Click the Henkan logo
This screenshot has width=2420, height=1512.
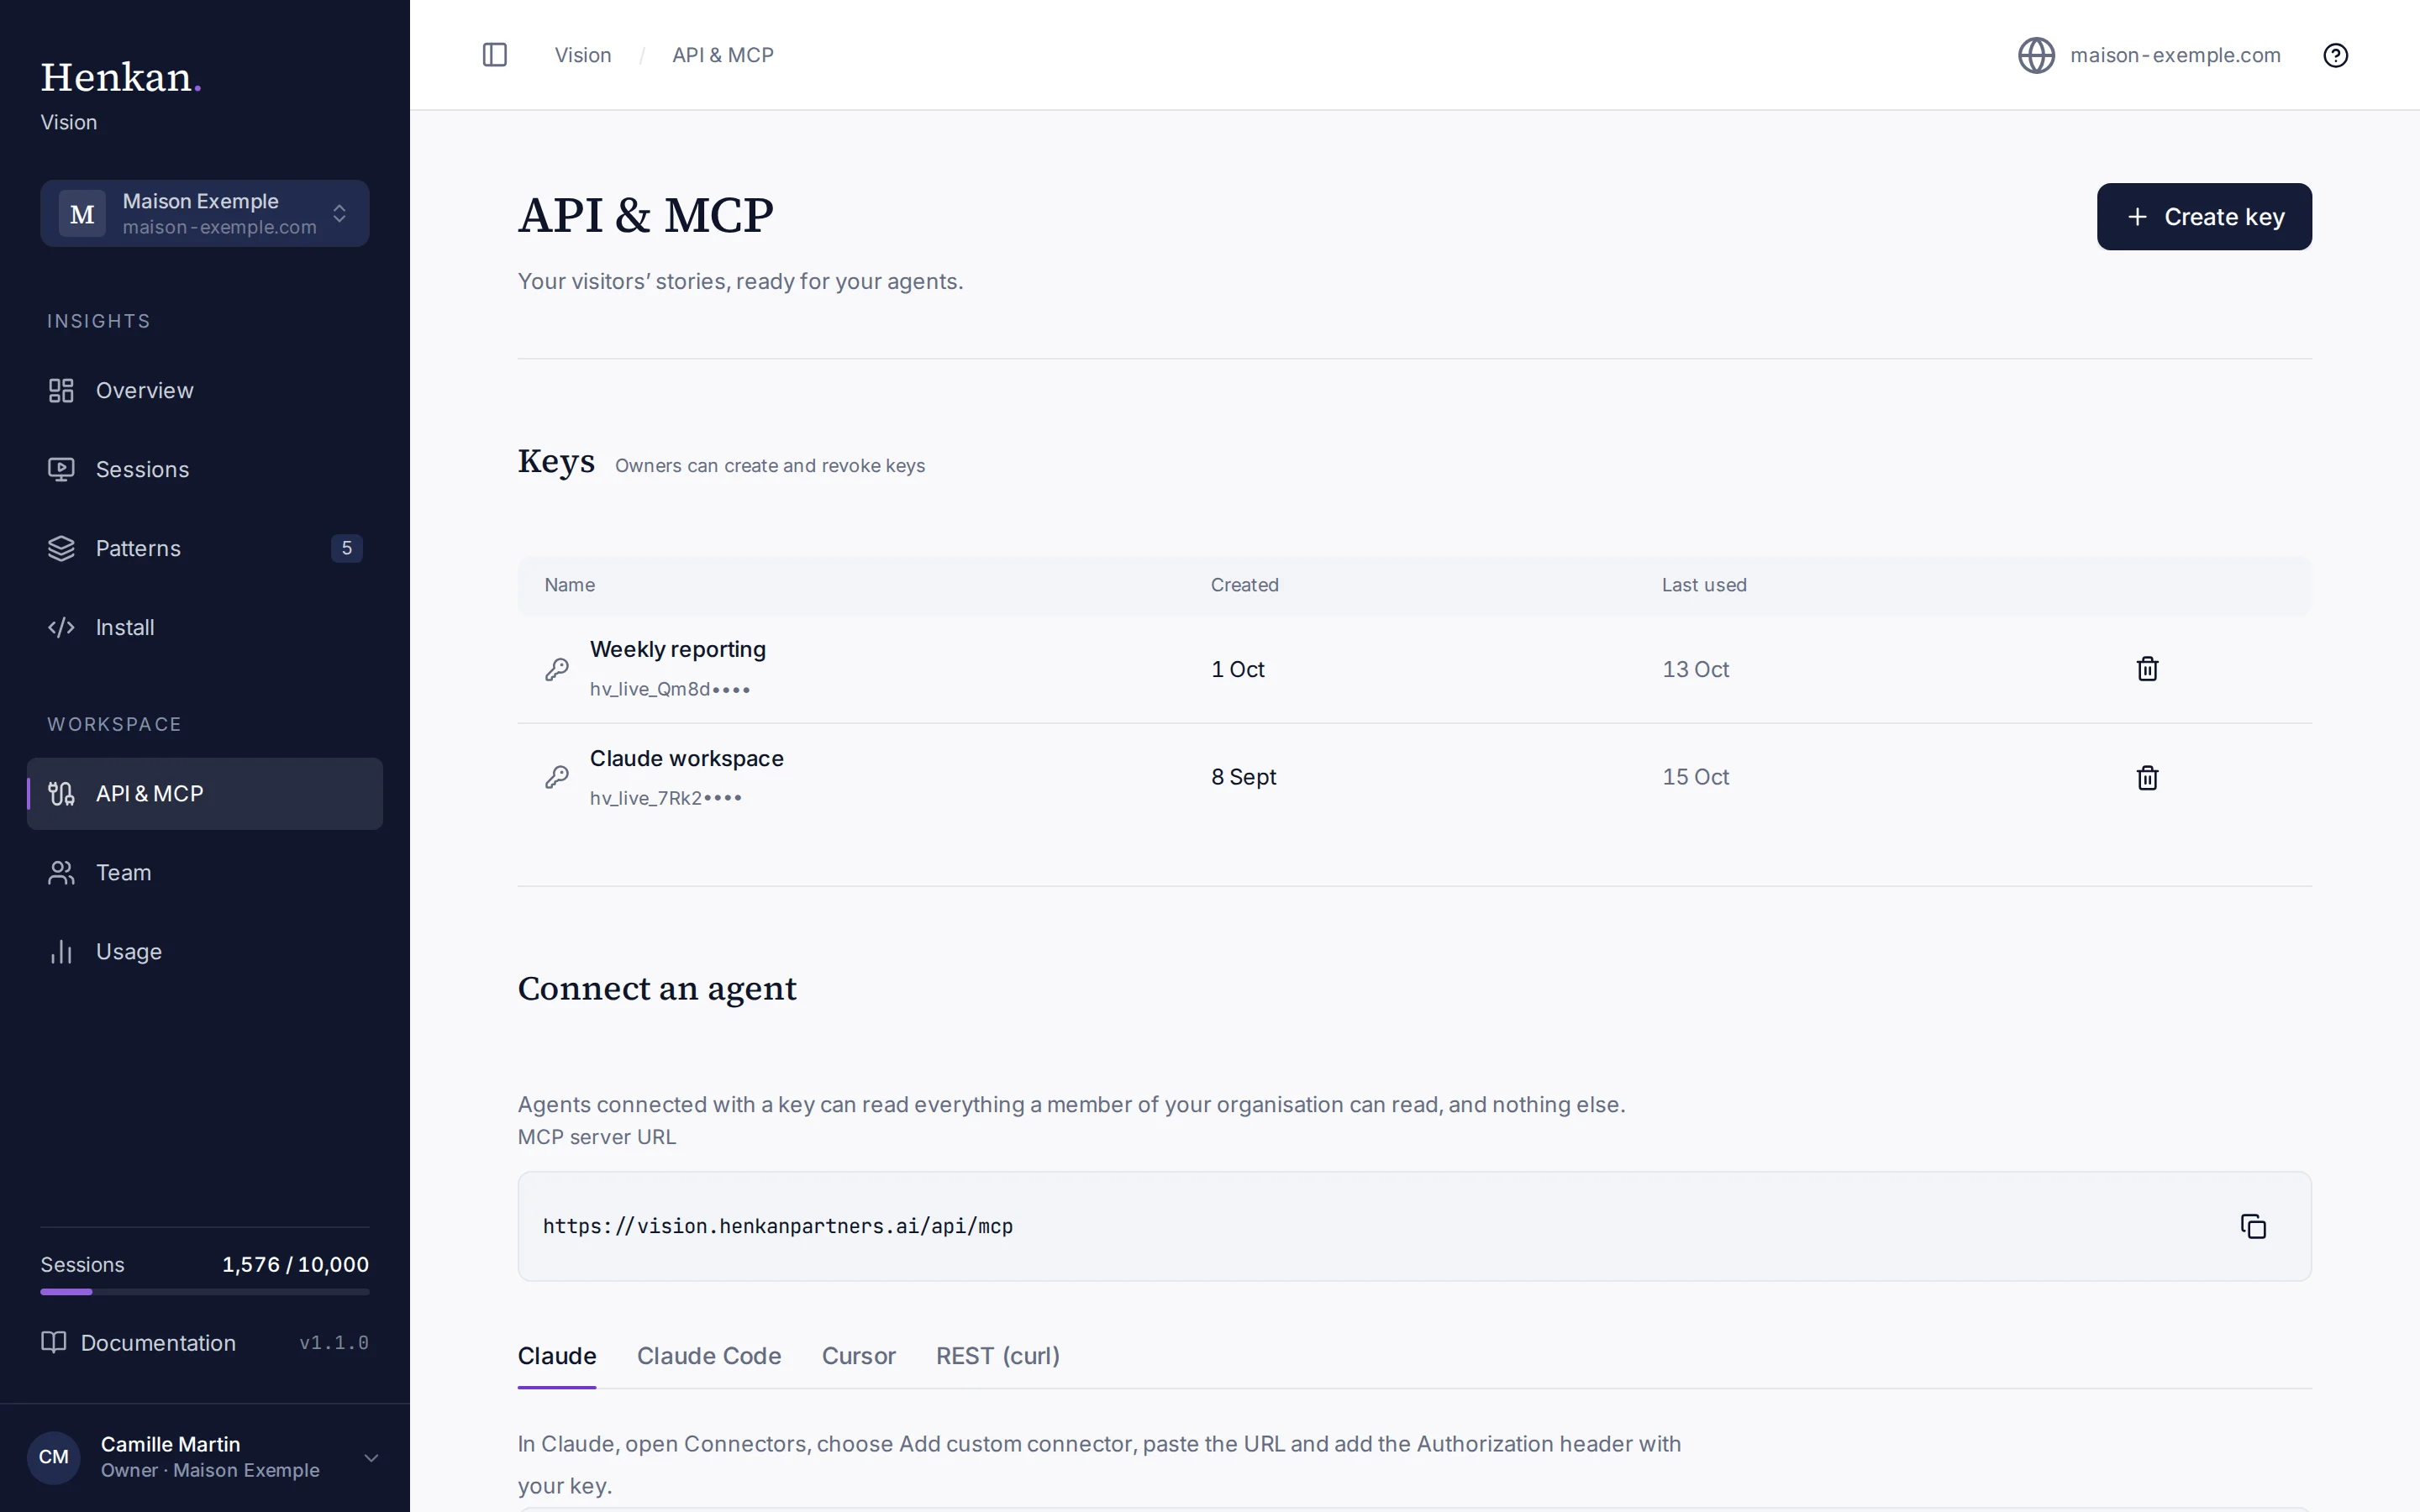(120, 77)
